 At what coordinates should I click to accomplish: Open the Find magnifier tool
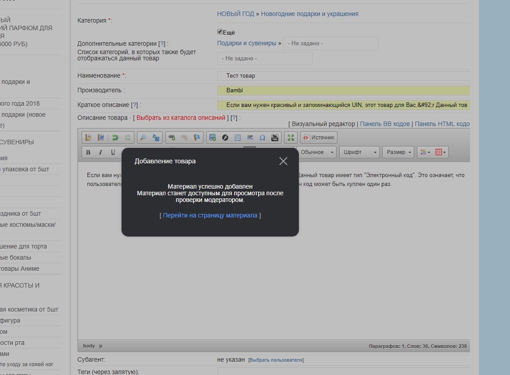pos(143,138)
